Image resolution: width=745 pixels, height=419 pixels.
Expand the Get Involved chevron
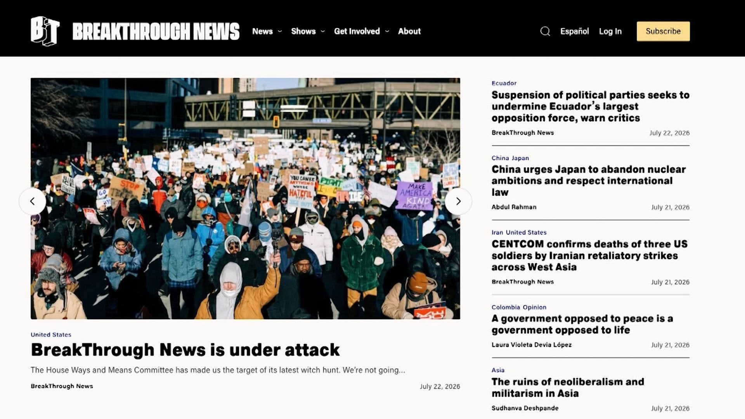point(387,31)
